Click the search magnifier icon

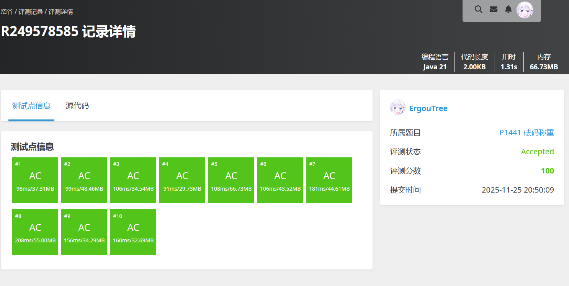point(478,10)
